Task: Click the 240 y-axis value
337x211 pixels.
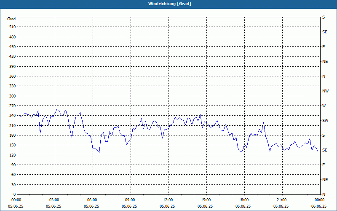Action: tap(13, 116)
